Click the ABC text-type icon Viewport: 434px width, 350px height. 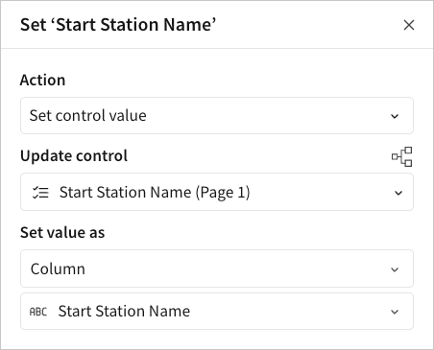pos(38,312)
